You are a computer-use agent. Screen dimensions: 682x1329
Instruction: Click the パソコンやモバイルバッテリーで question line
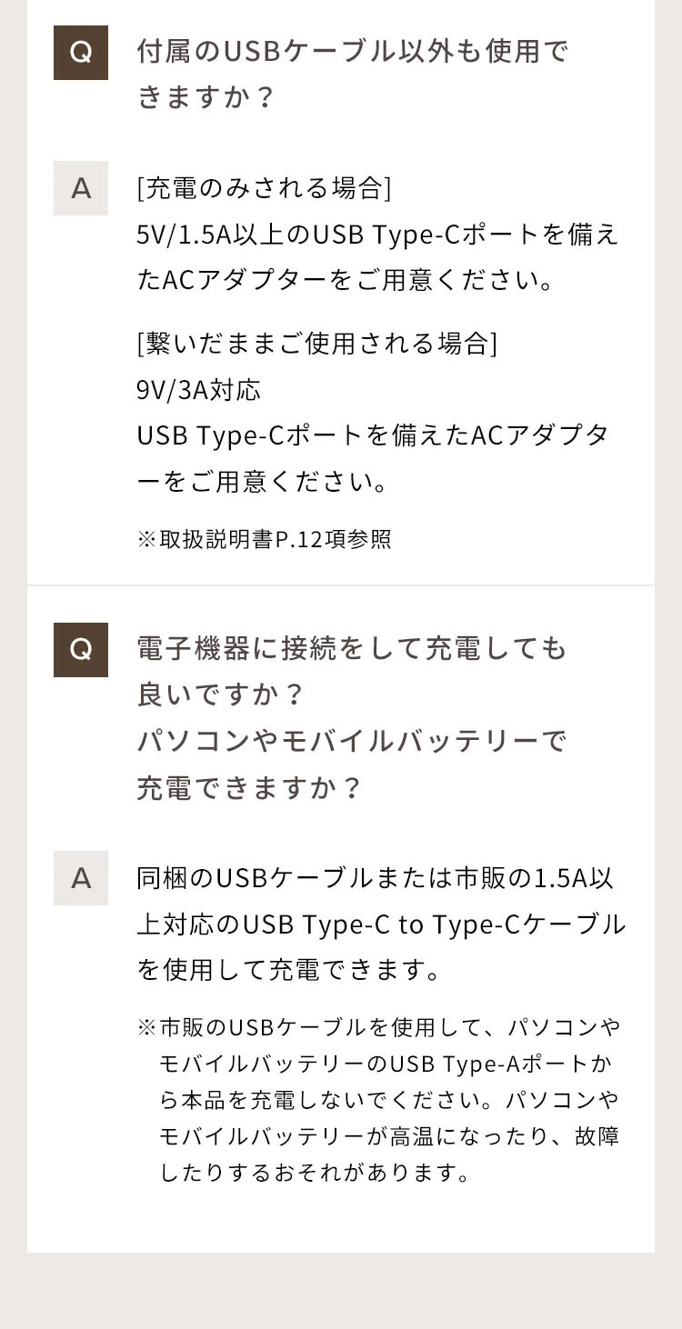pos(351,742)
